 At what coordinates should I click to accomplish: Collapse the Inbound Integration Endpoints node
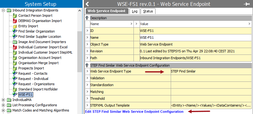3,10
